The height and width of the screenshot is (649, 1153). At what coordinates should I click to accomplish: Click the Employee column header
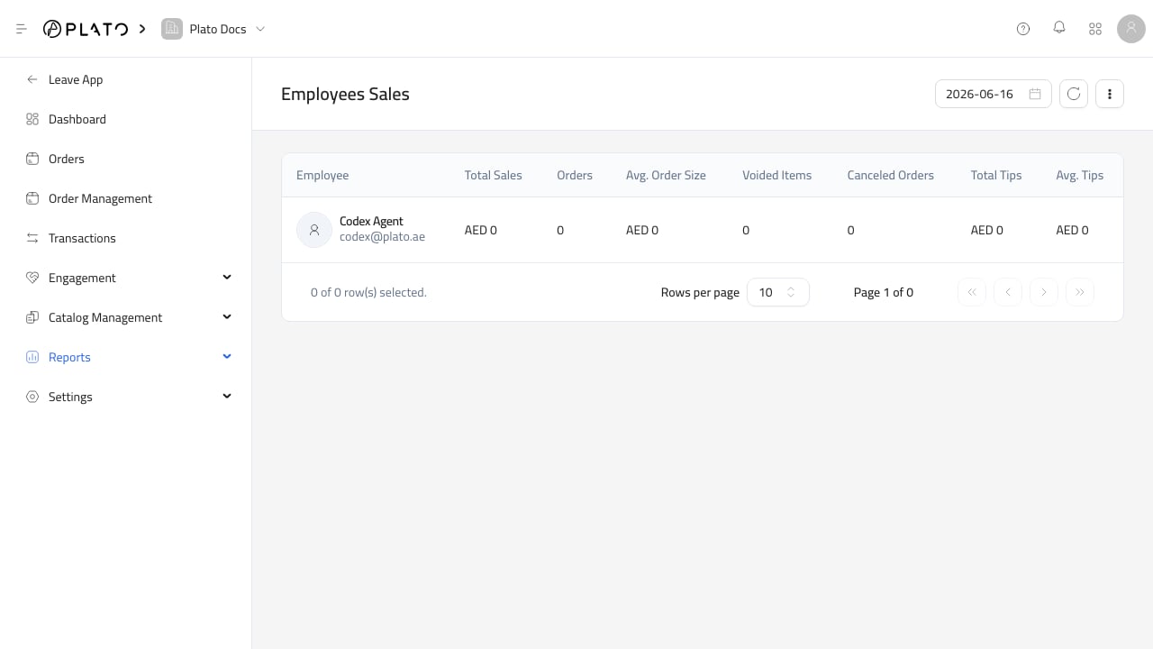click(x=322, y=175)
